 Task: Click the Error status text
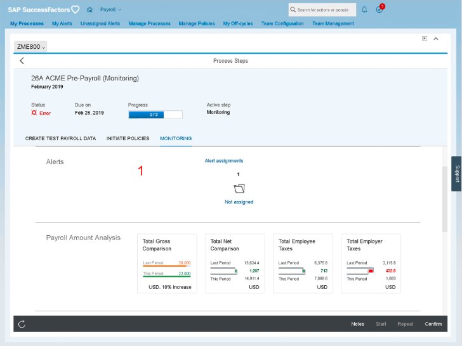45,113
